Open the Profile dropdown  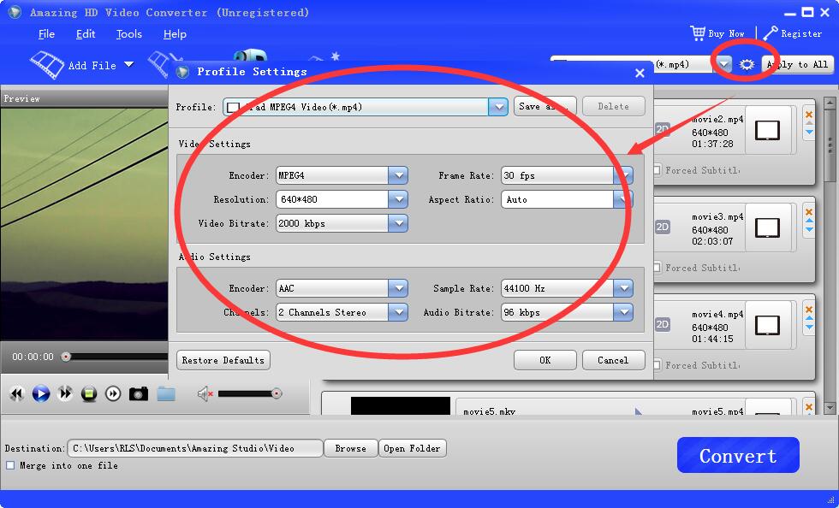click(498, 106)
